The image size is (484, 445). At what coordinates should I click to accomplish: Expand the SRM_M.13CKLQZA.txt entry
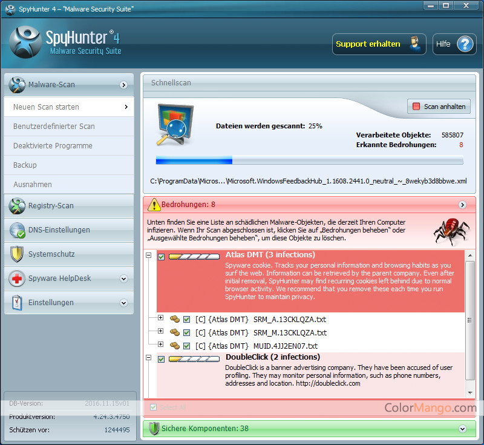pyautogui.click(x=160, y=331)
